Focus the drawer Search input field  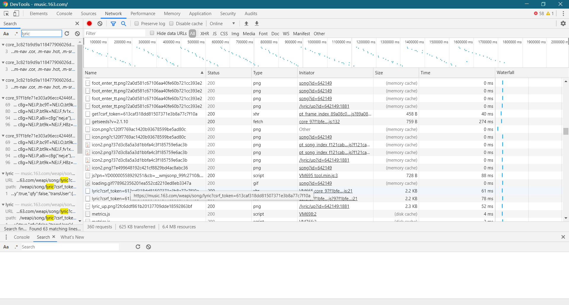70,247
